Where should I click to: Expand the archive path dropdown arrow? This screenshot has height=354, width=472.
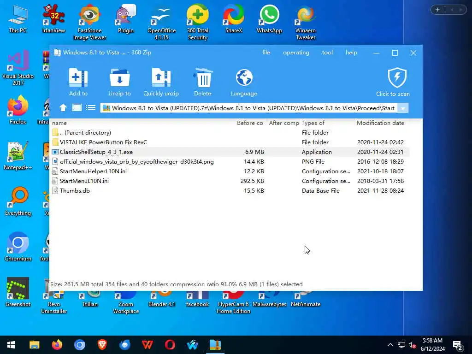point(403,108)
